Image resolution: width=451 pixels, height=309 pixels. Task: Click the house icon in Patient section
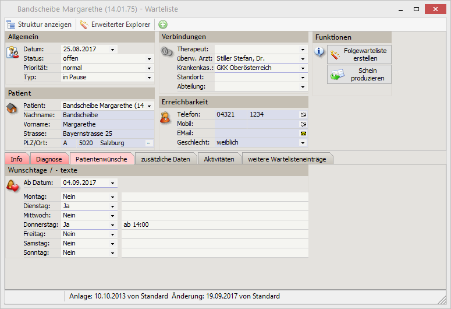click(12, 108)
